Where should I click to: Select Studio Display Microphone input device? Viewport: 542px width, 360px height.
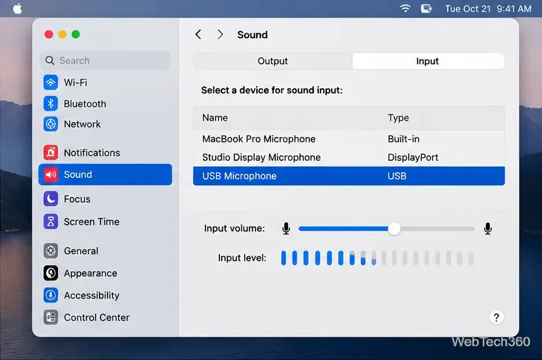tap(261, 157)
